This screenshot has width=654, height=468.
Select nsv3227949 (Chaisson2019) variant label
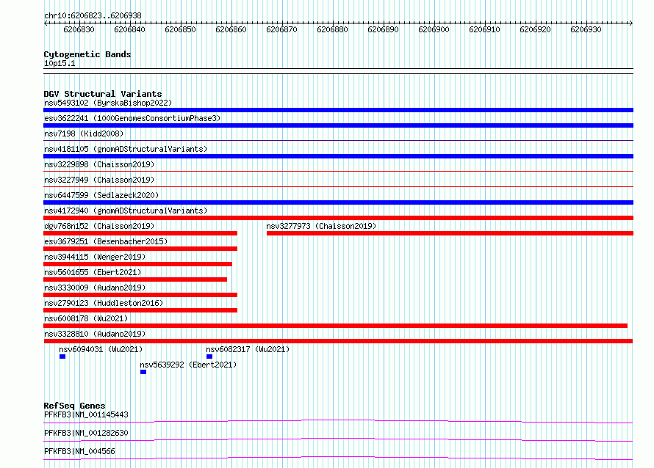click(x=99, y=180)
